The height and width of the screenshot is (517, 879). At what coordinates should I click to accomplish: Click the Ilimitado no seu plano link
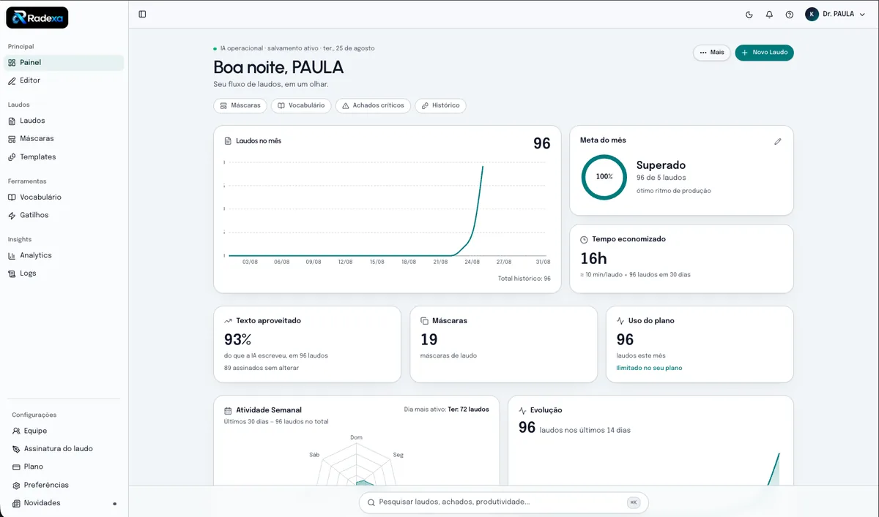tap(649, 368)
